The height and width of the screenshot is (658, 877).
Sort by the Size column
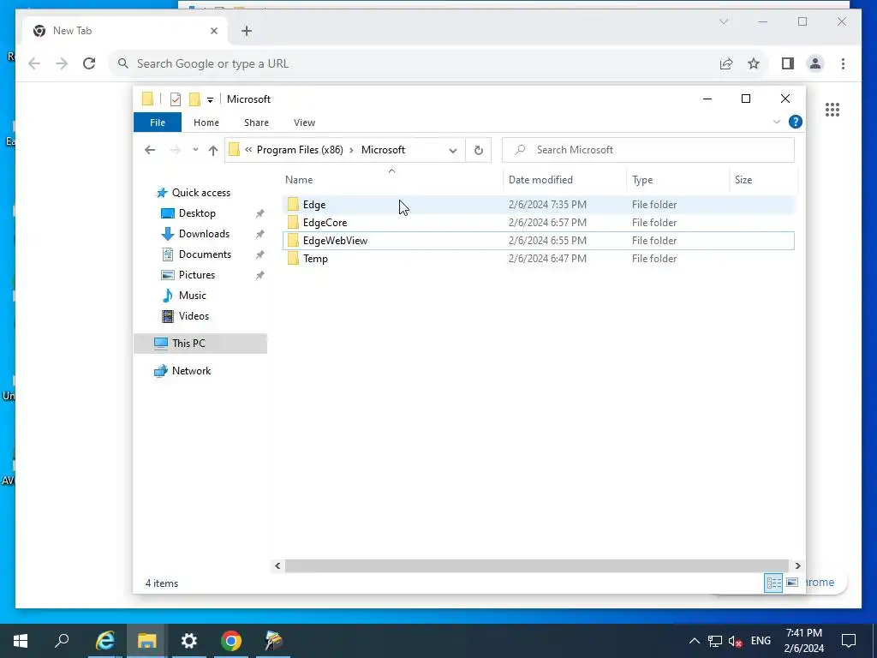click(743, 180)
